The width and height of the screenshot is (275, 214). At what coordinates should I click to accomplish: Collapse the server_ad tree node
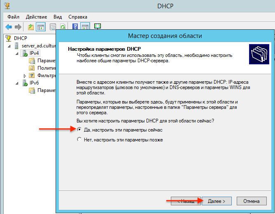point(9,46)
